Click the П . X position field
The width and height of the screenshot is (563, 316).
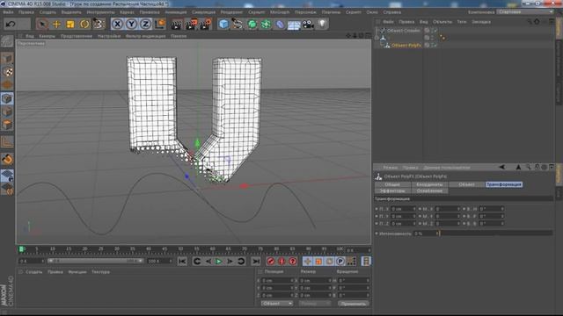[403, 209]
